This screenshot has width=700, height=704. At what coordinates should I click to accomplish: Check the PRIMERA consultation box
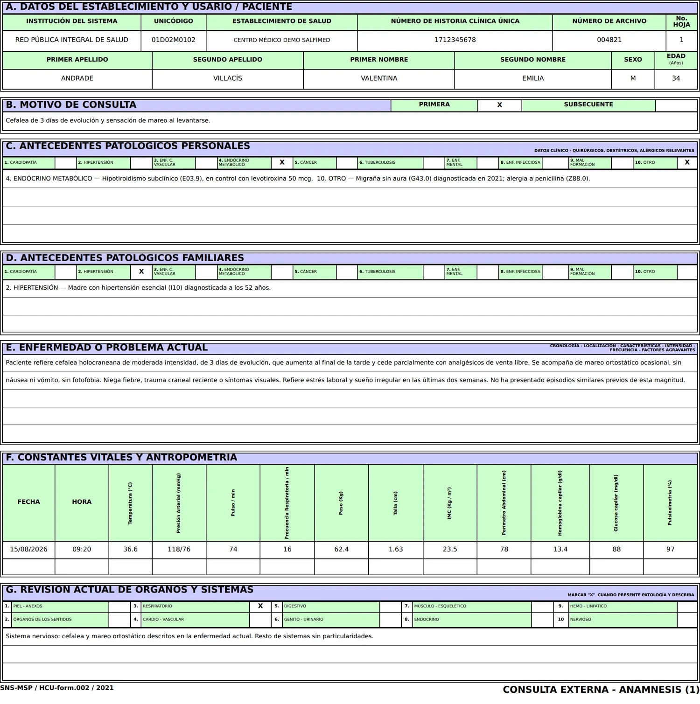499,105
